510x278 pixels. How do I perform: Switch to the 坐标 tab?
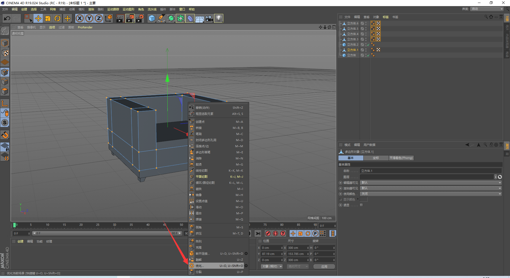[376, 158]
